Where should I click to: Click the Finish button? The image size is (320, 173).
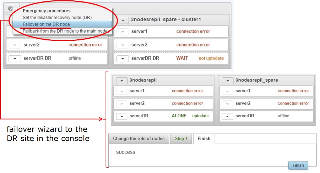click(x=298, y=165)
